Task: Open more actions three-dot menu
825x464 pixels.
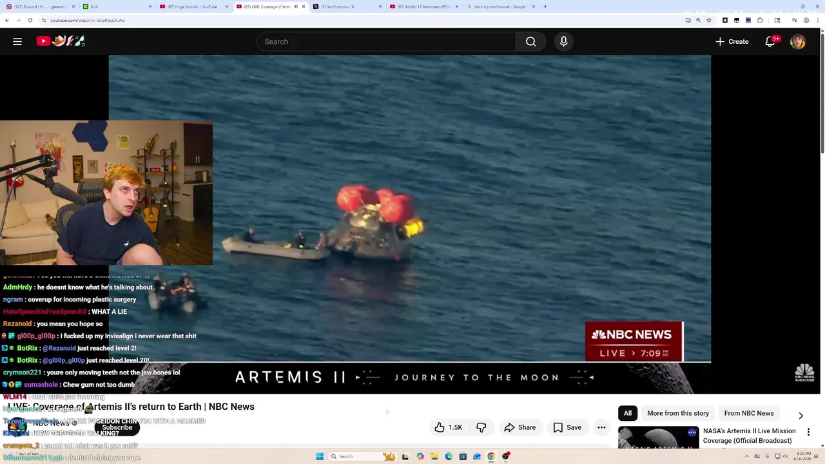Action: (601, 427)
